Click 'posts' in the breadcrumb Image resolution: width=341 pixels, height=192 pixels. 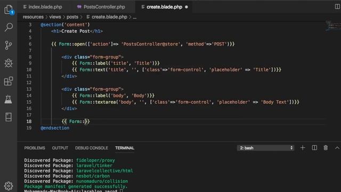point(72,17)
